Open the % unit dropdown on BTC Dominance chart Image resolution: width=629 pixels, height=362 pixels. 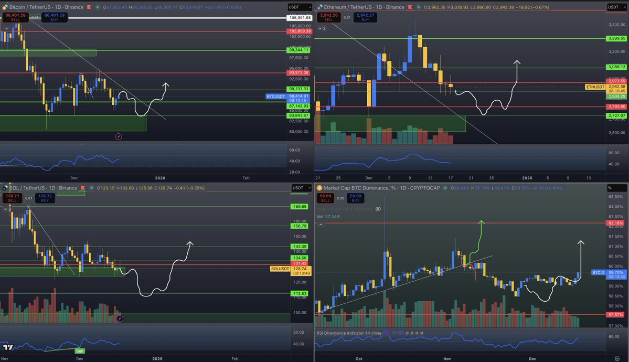[x=616, y=188]
